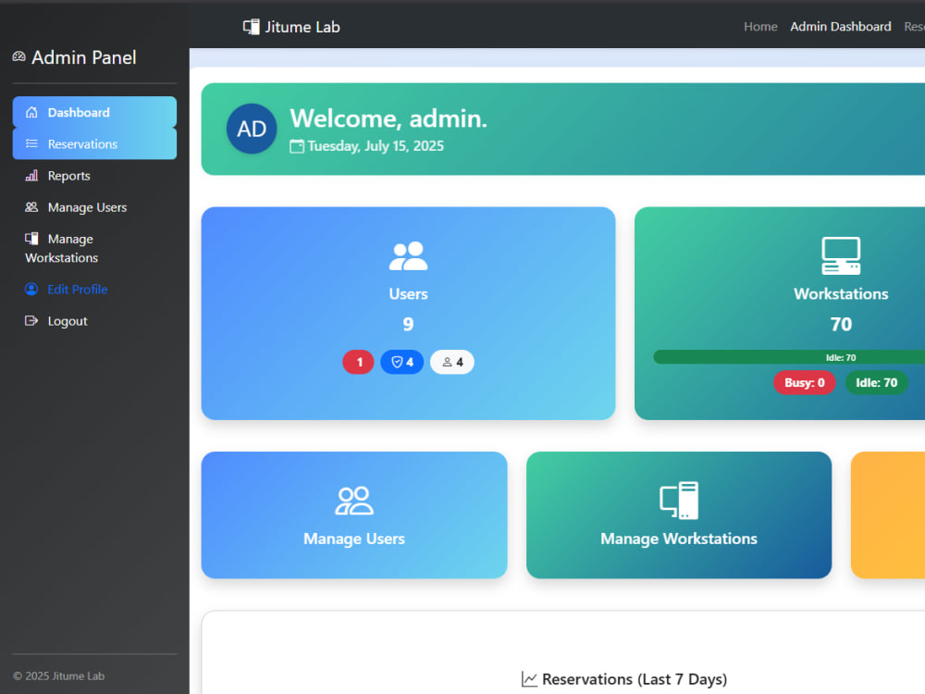Click the red badge showing 1
The image size is (925, 694).
(358, 363)
